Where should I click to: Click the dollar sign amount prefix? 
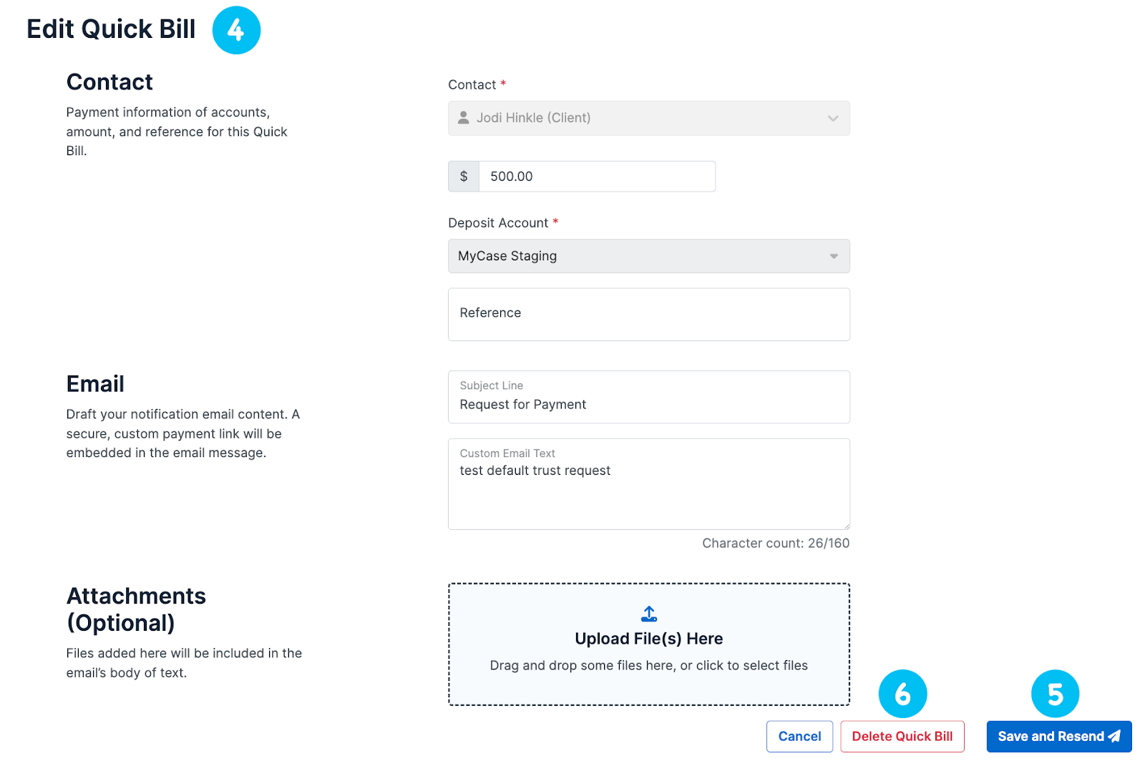[464, 177]
